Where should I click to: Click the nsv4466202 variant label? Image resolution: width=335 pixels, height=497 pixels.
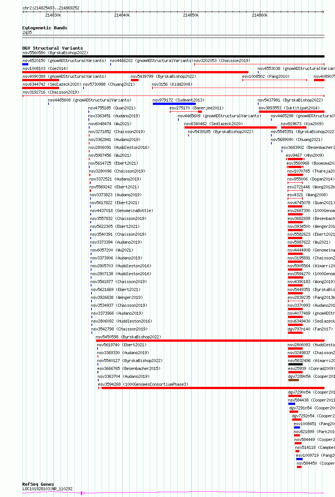click(x=152, y=61)
